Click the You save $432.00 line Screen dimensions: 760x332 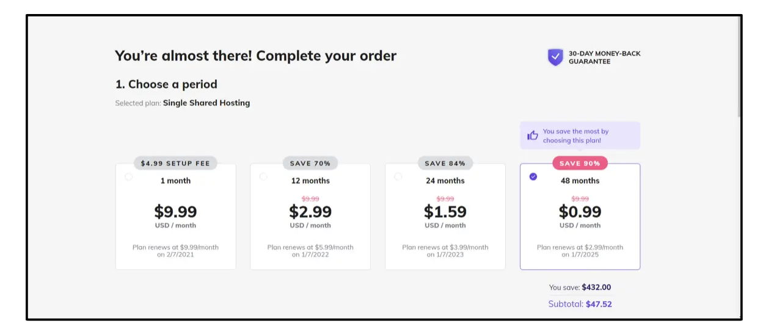580,287
